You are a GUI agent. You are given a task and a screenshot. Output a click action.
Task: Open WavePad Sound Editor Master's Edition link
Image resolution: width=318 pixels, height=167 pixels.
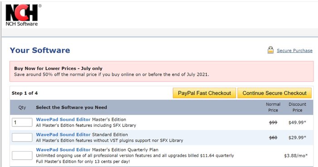tap(63, 120)
